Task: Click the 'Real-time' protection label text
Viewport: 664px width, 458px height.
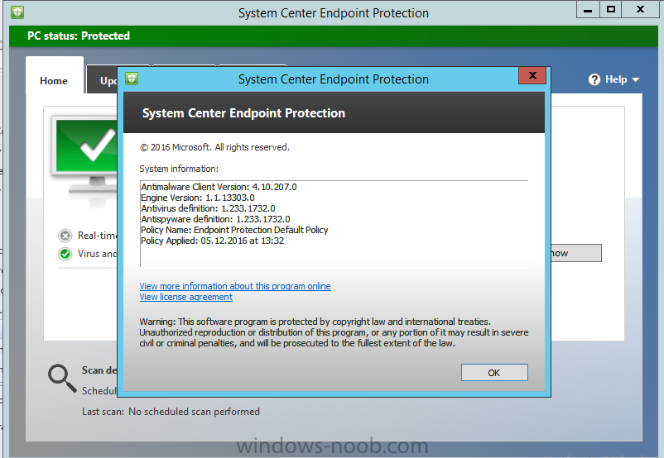Action: pyautogui.click(x=97, y=236)
